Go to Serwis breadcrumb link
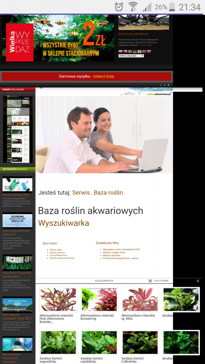 click(81, 192)
